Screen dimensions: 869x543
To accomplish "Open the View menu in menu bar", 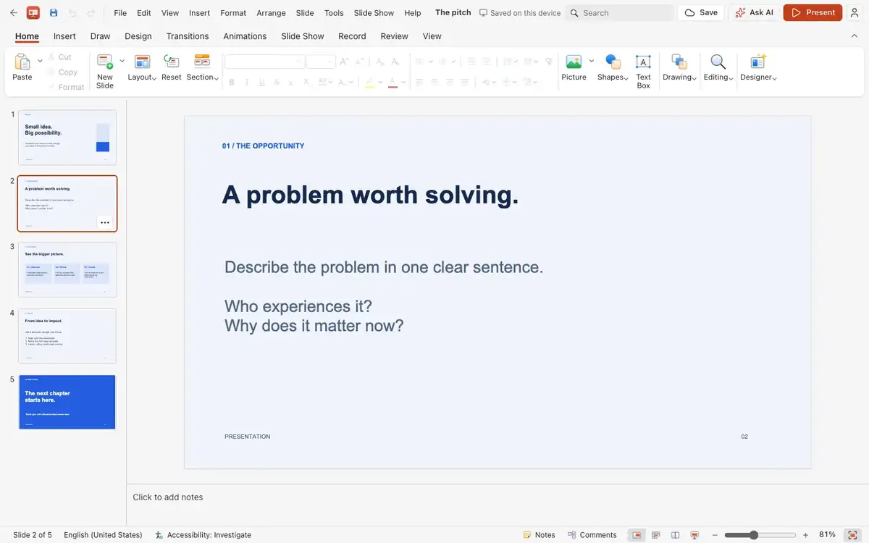I will (x=170, y=13).
